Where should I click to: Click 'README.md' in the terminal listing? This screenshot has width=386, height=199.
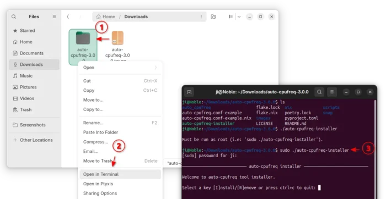(x=296, y=124)
